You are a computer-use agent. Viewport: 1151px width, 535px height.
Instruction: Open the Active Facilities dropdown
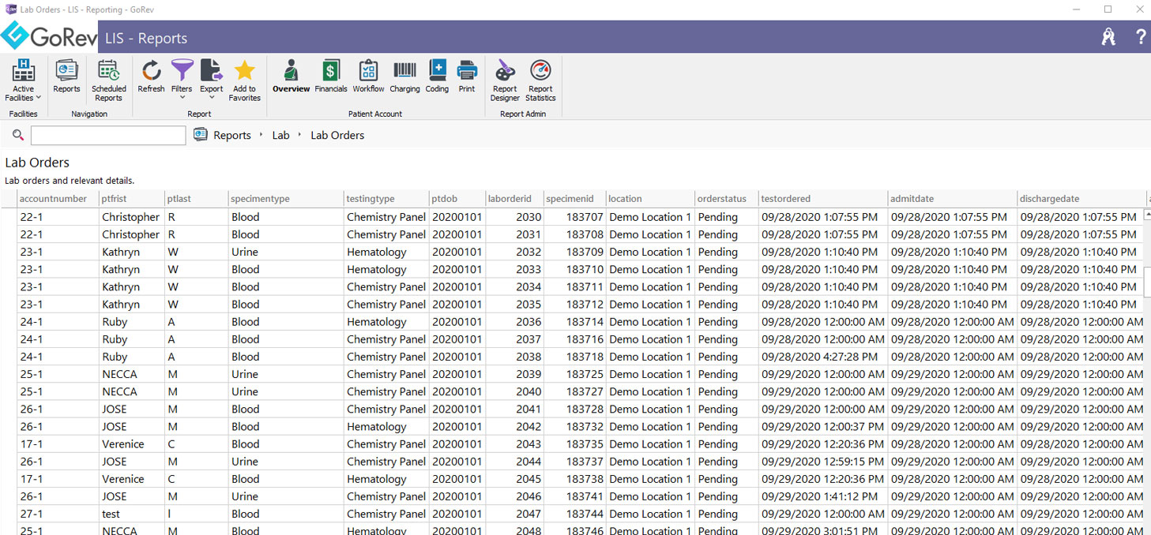click(23, 80)
